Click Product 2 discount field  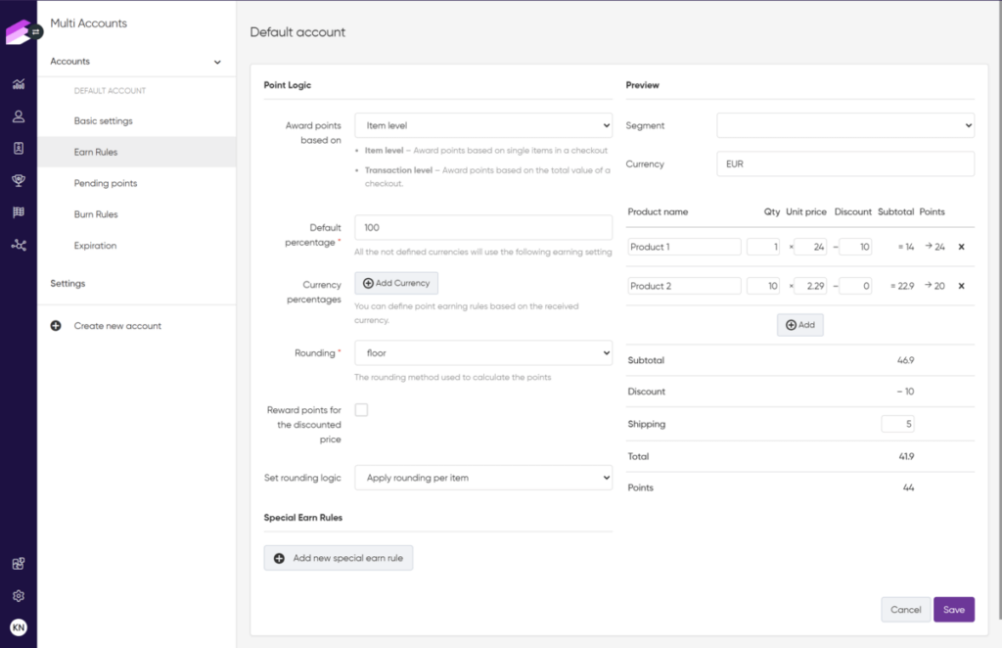pos(855,286)
